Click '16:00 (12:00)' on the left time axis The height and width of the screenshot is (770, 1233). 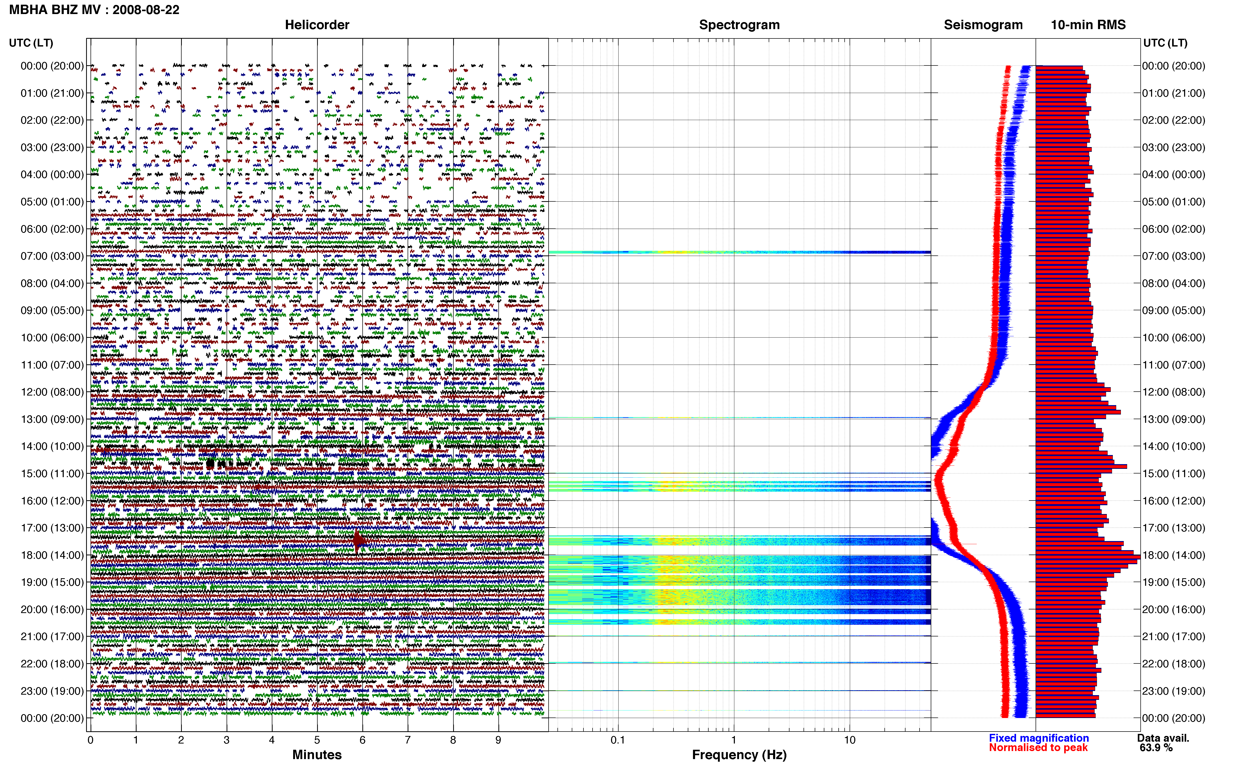tap(52, 501)
